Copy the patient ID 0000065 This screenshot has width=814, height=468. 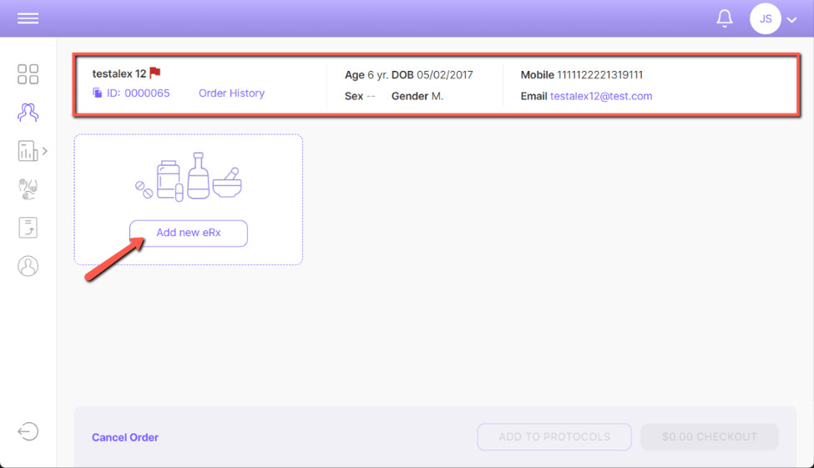[98, 93]
